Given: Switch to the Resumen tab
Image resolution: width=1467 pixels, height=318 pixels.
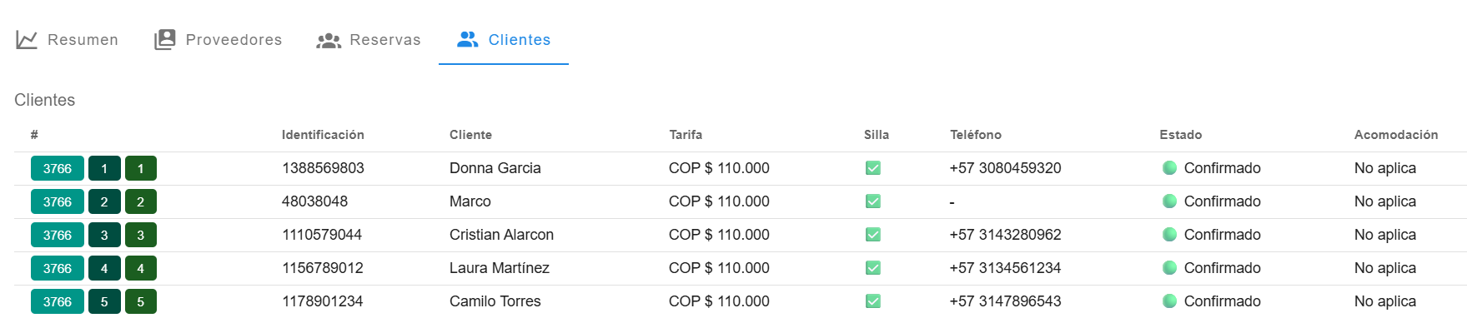Looking at the screenshot, I should coord(67,40).
